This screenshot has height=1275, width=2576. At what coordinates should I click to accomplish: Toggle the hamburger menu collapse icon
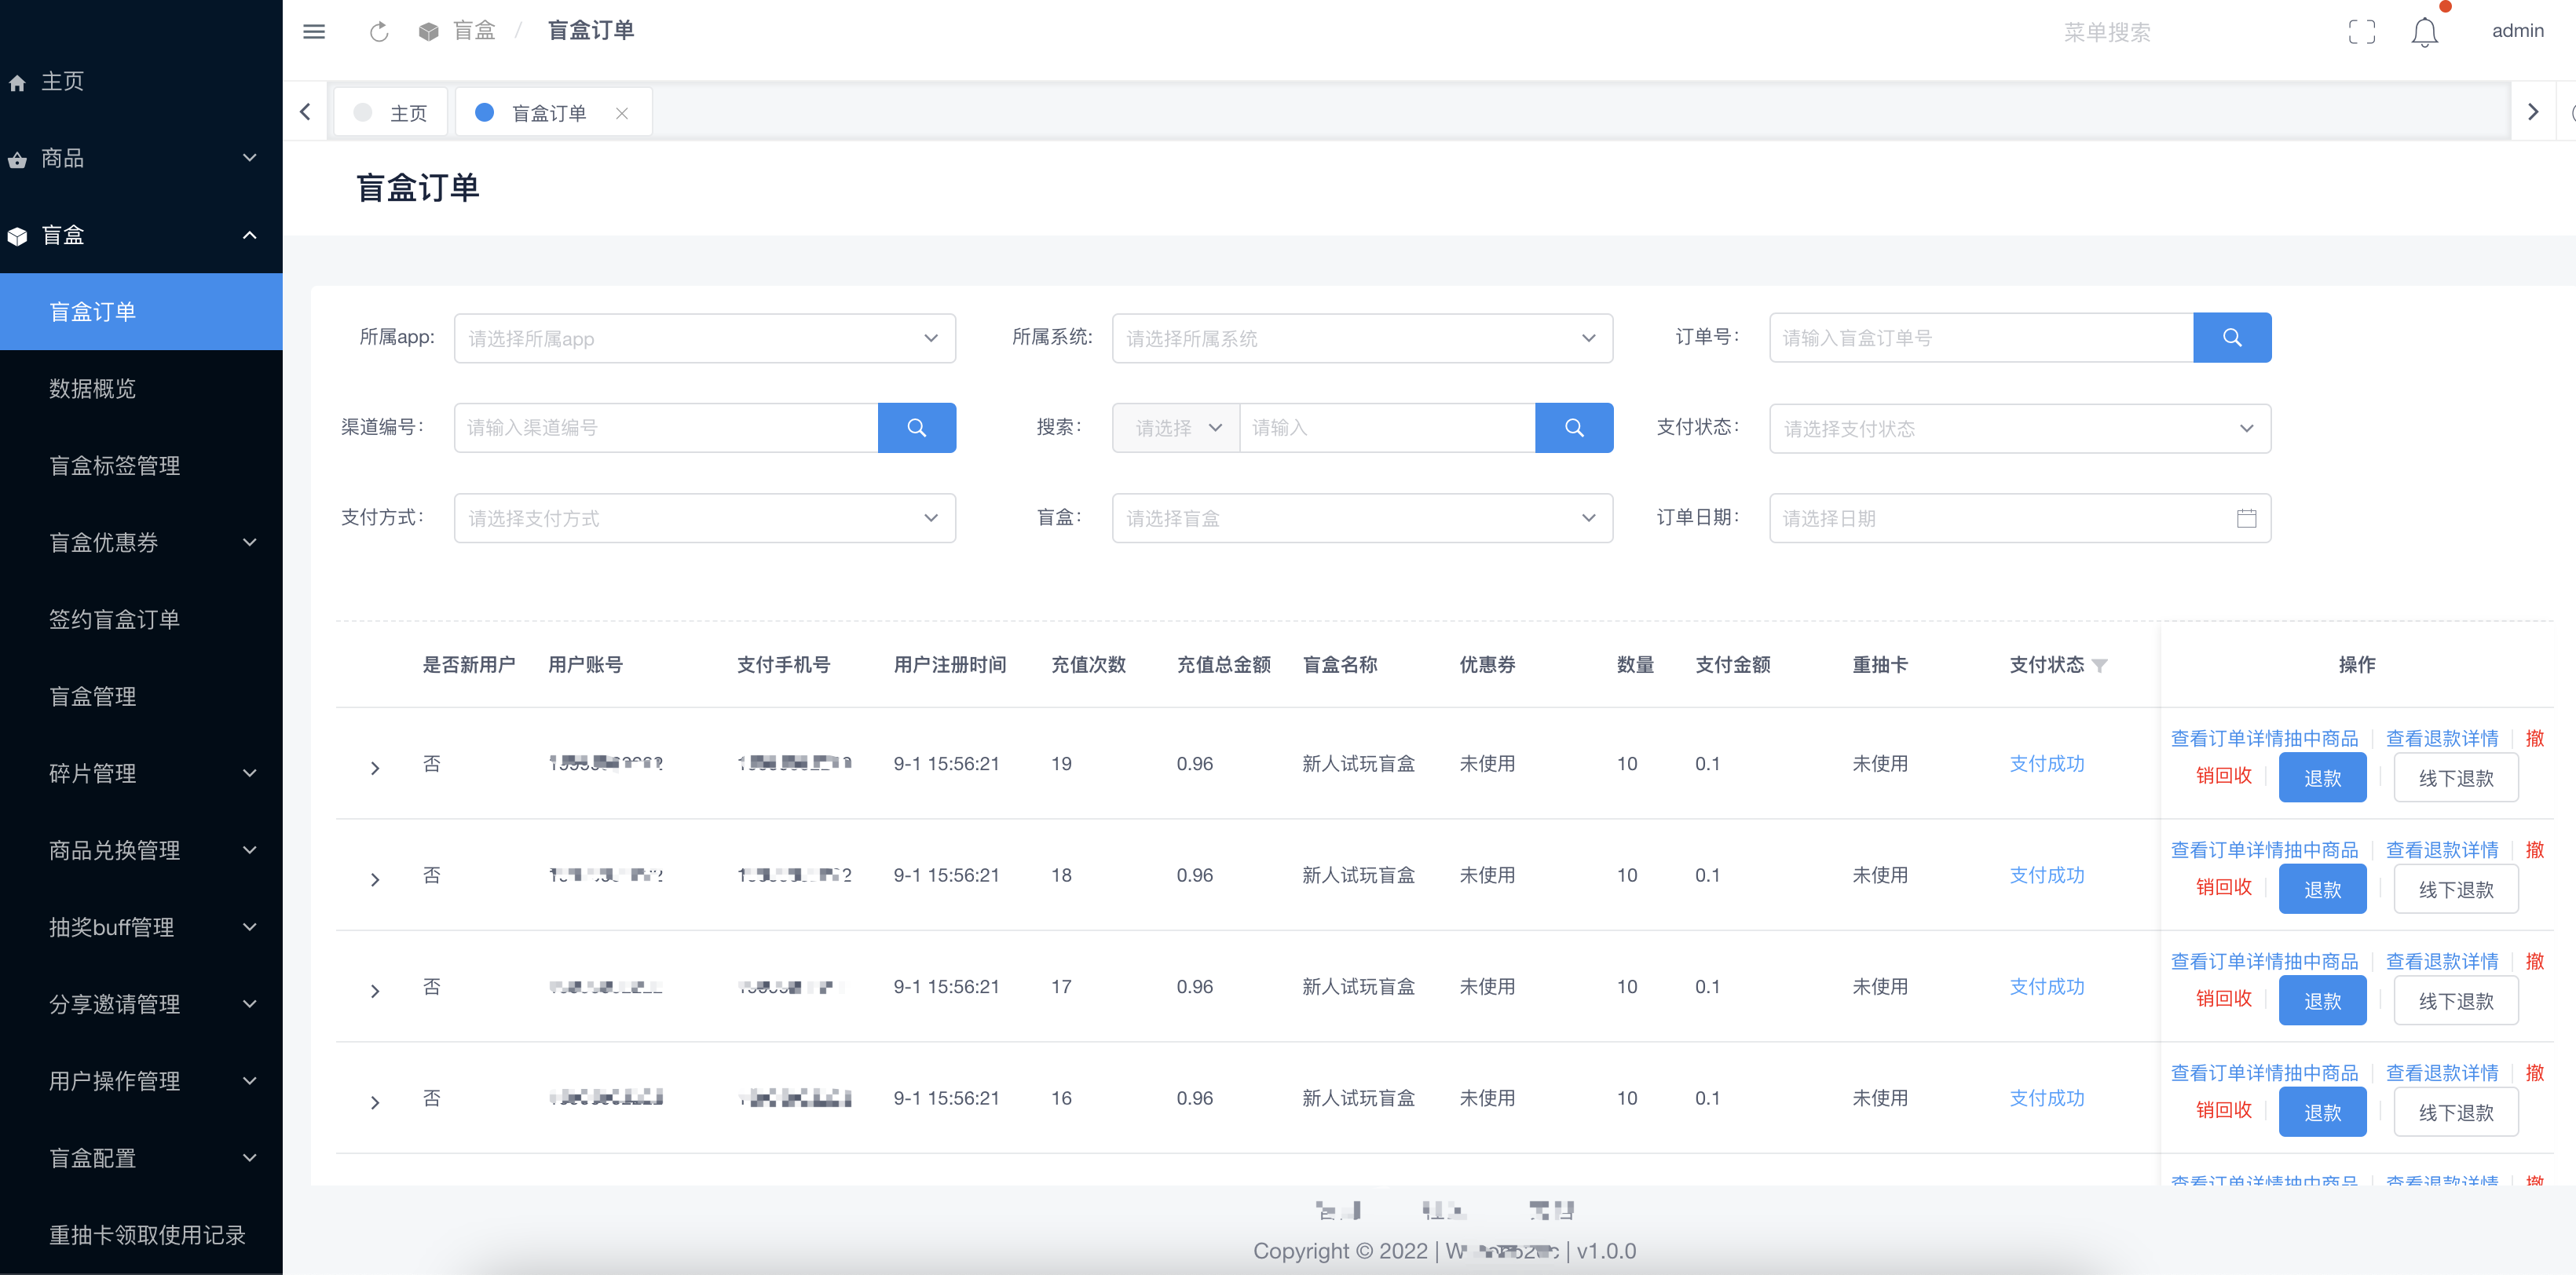[x=314, y=31]
